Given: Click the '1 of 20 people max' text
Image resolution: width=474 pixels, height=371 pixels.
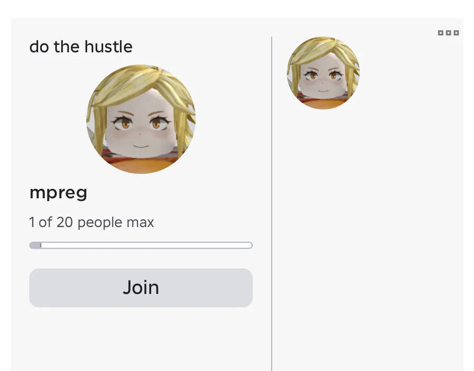Looking at the screenshot, I should 91,222.
